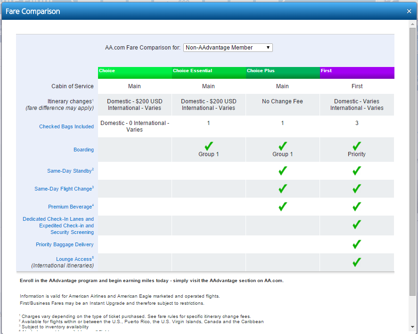Open the Priority Baggage Delivery link
418x334 pixels.
tap(65, 244)
